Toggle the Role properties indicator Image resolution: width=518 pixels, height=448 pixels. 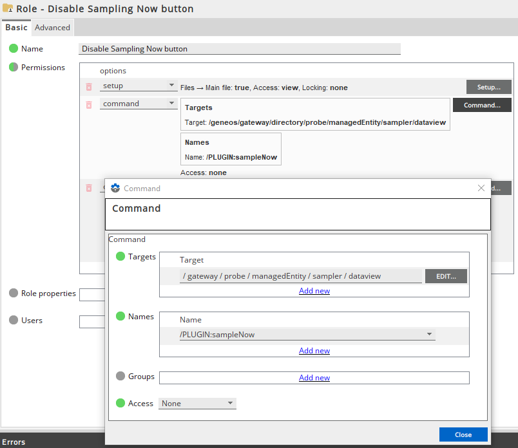click(x=14, y=293)
